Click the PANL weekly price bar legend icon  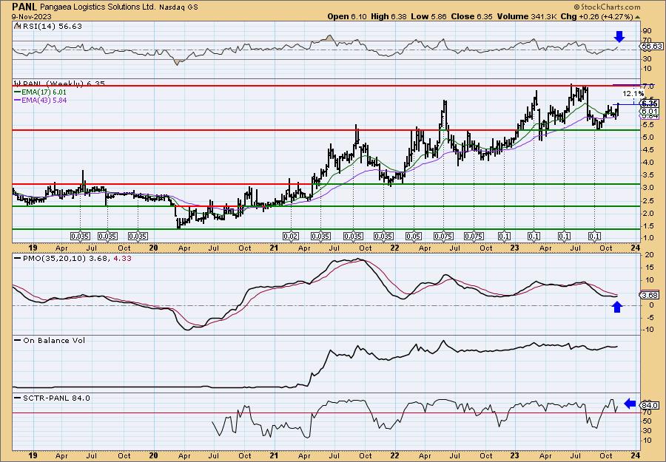(x=16, y=84)
